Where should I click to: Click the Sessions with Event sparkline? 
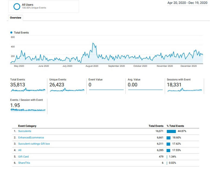185,90
